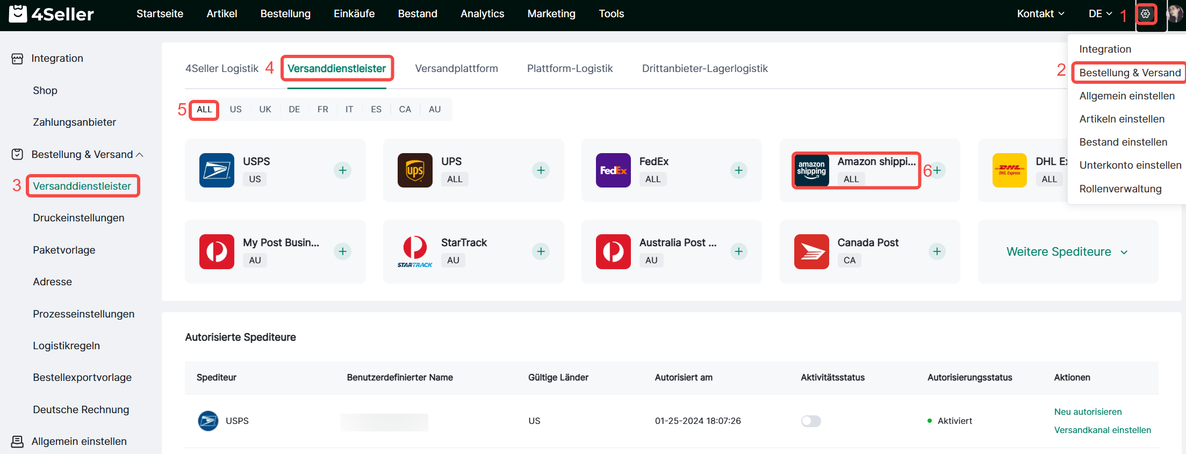This screenshot has width=1186, height=454.
Task: Collapse Bestellung & Versand sidebar section
Action: pyautogui.click(x=139, y=155)
